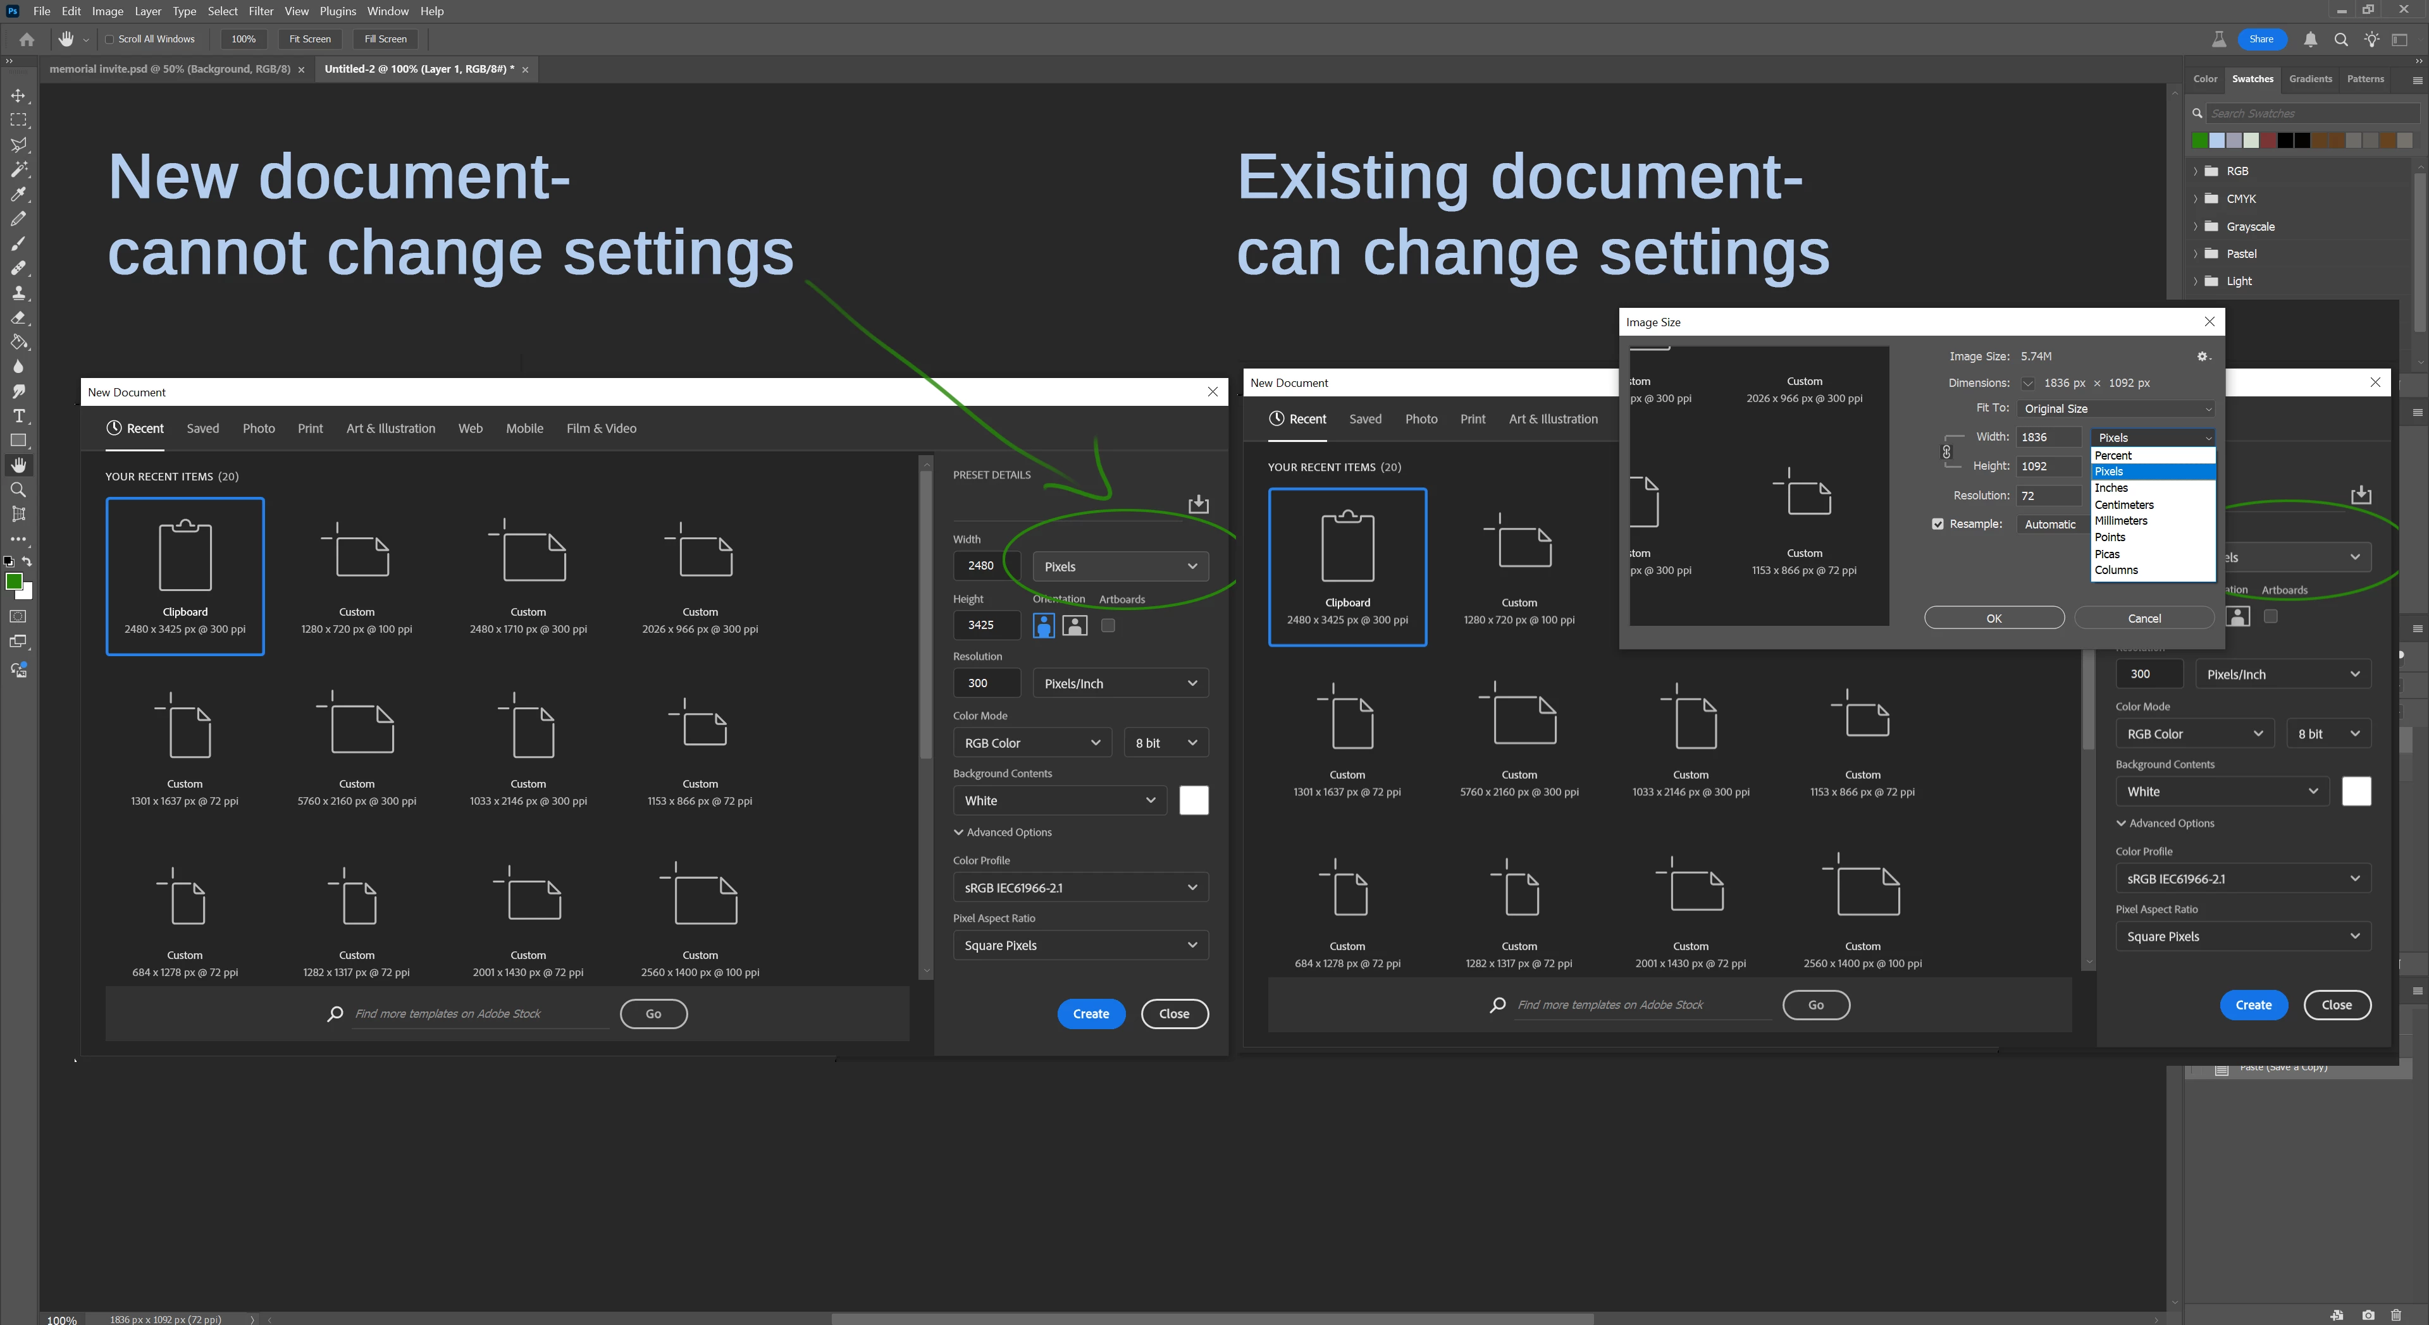Switch to the Gradients panel tab
This screenshot has height=1325, width=2429.
click(2310, 79)
